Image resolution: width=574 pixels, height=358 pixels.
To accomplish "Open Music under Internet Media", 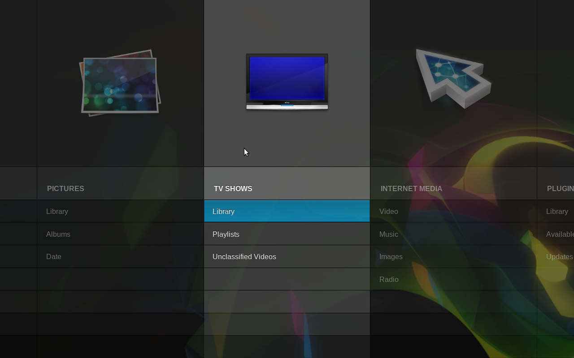I will click(x=389, y=234).
